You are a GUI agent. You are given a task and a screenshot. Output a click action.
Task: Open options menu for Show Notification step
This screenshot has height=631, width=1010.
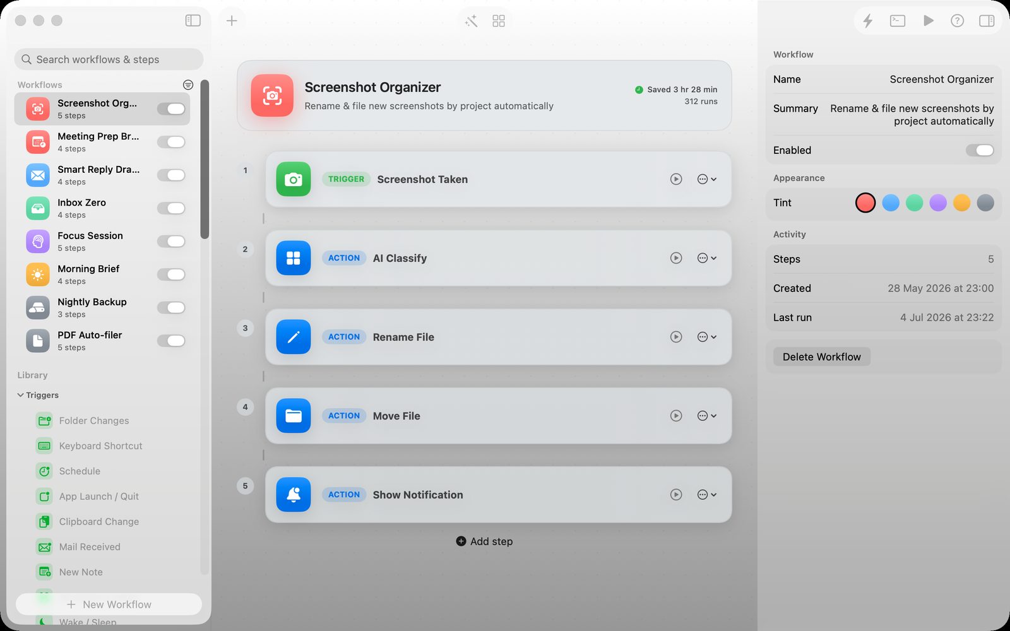pyautogui.click(x=707, y=495)
